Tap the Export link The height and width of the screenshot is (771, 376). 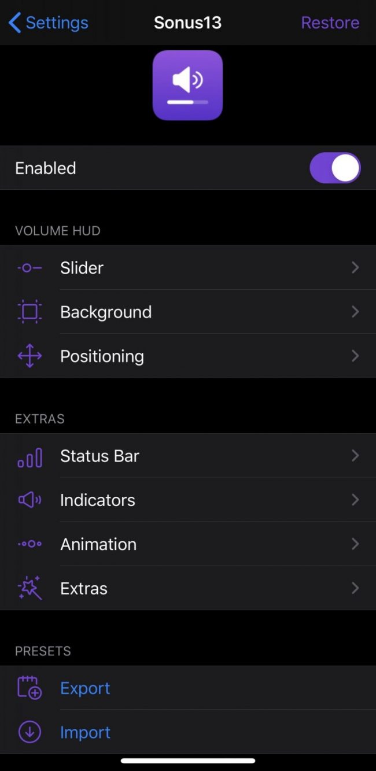pos(85,688)
